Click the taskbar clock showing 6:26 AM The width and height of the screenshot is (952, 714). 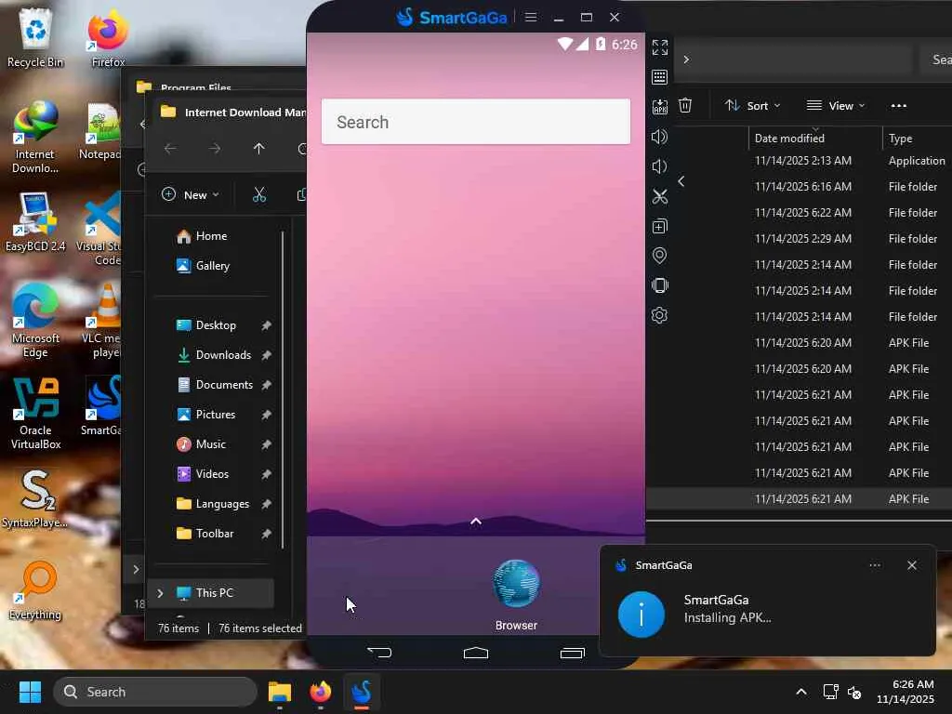pyautogui.click(x=906, y=692)
